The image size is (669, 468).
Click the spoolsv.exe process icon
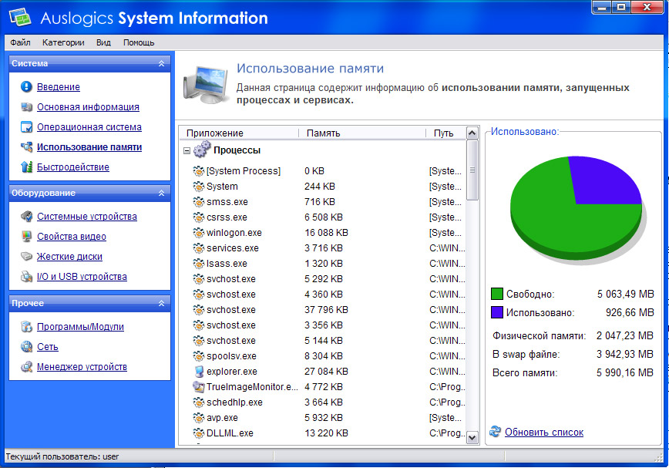pos(198,355)
